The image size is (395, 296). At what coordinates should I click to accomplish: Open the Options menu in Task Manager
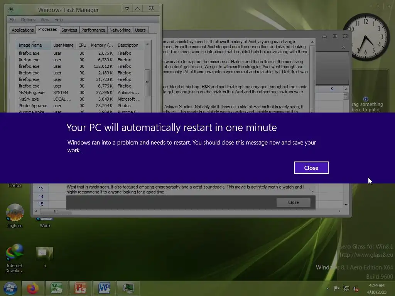[x=28, y=20]
